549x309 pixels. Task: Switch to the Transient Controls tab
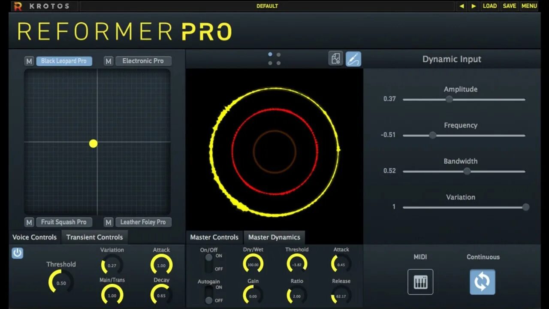(x=94, y=237)
